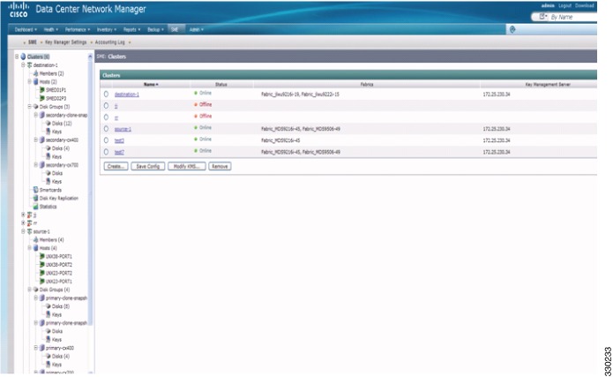613x377 pixels.
Task: Click the Remove button
Action: (x=220, y=166)
